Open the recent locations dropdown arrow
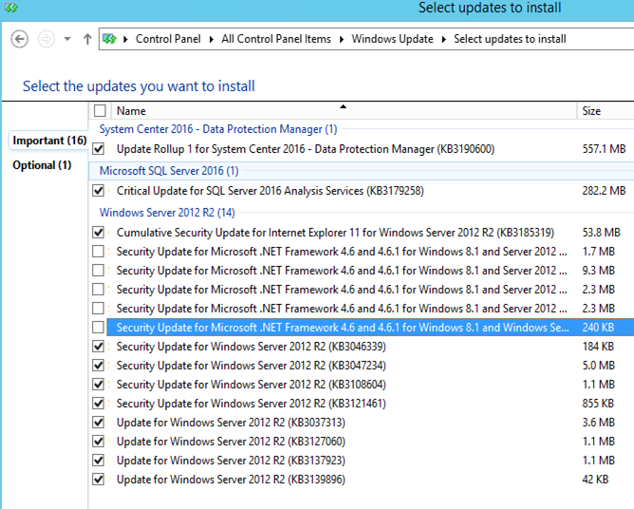The height and width of the screenshot is (509, 634). point(67,39)
